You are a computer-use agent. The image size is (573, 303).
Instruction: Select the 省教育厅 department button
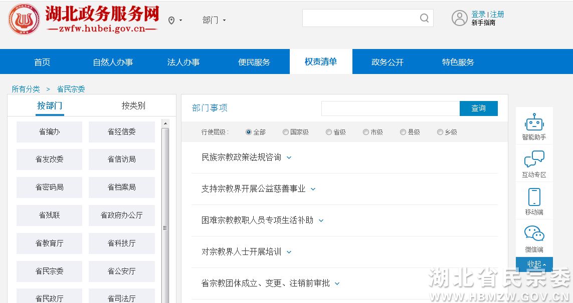49,243
